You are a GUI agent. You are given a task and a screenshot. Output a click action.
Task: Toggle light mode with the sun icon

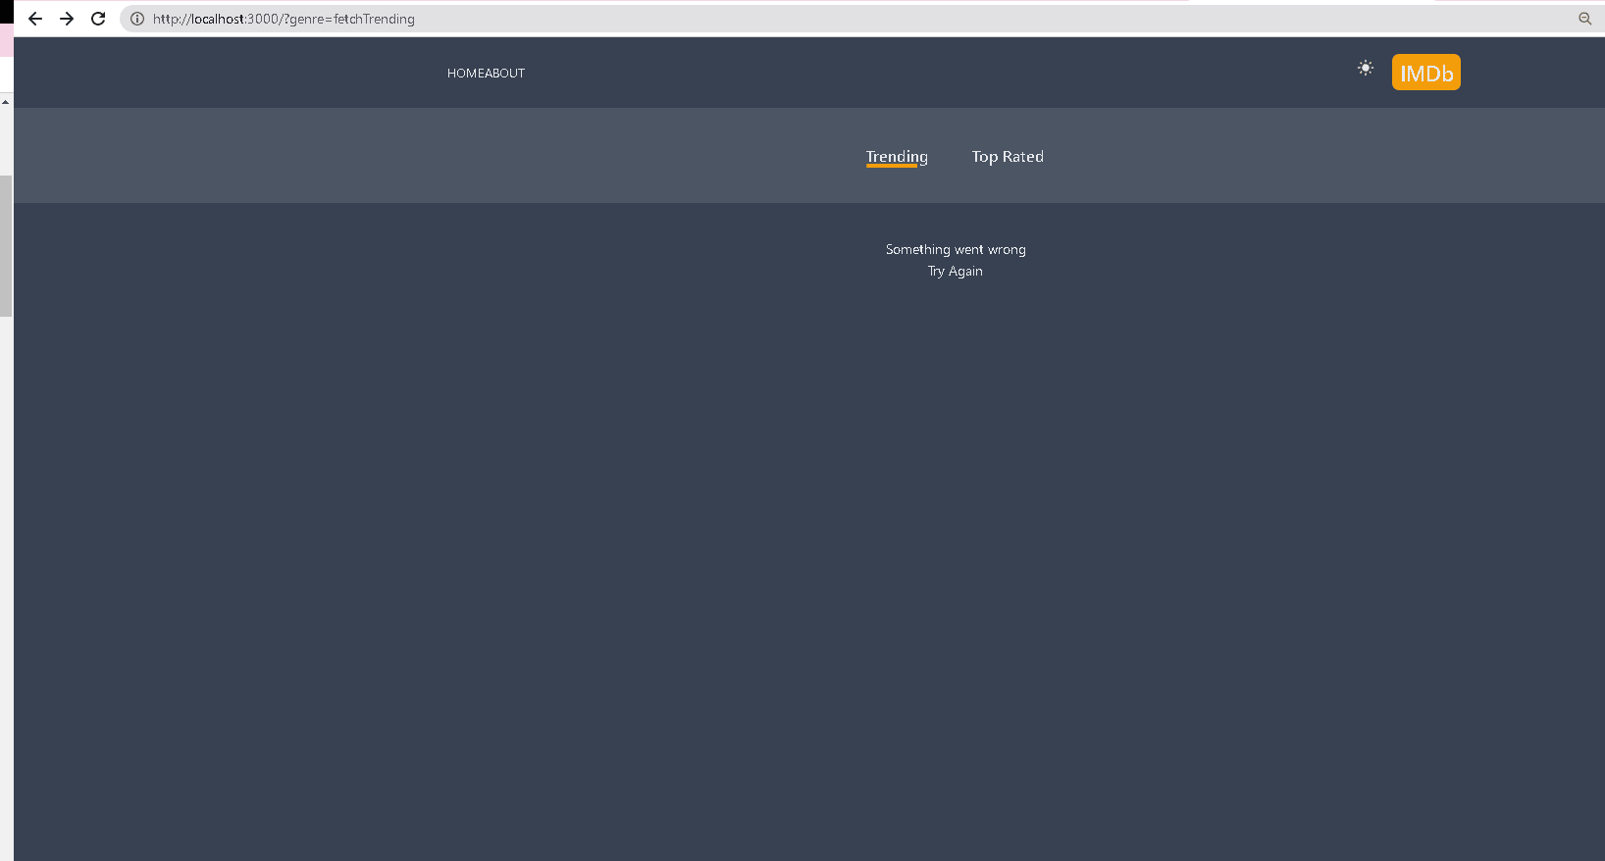click(1365, 68)
